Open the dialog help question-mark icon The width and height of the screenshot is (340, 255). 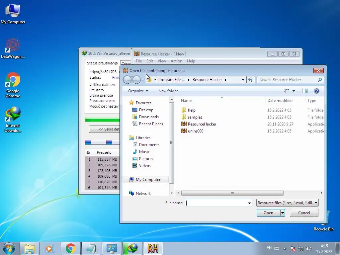316,91
